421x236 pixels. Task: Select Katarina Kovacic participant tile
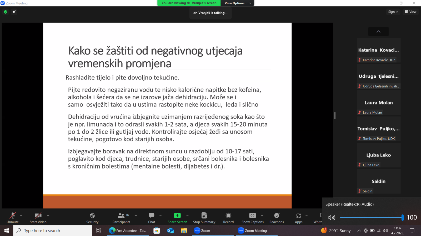coord(379,50)
